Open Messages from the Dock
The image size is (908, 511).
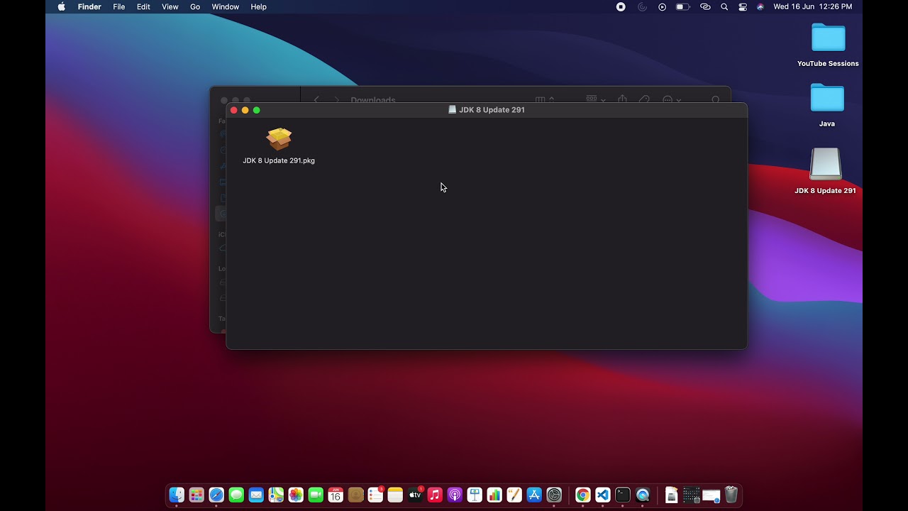coord(236,495)
